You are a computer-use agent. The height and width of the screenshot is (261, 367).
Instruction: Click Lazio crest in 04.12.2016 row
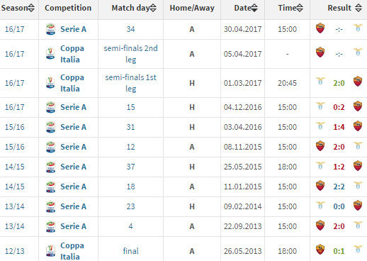pos(320,106)
